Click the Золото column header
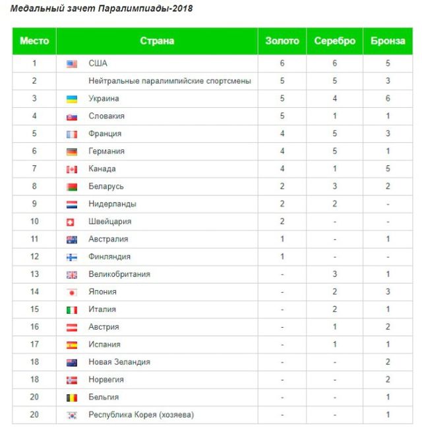The width and height of the screenshot is (422, 427). [x=282, y=41]
